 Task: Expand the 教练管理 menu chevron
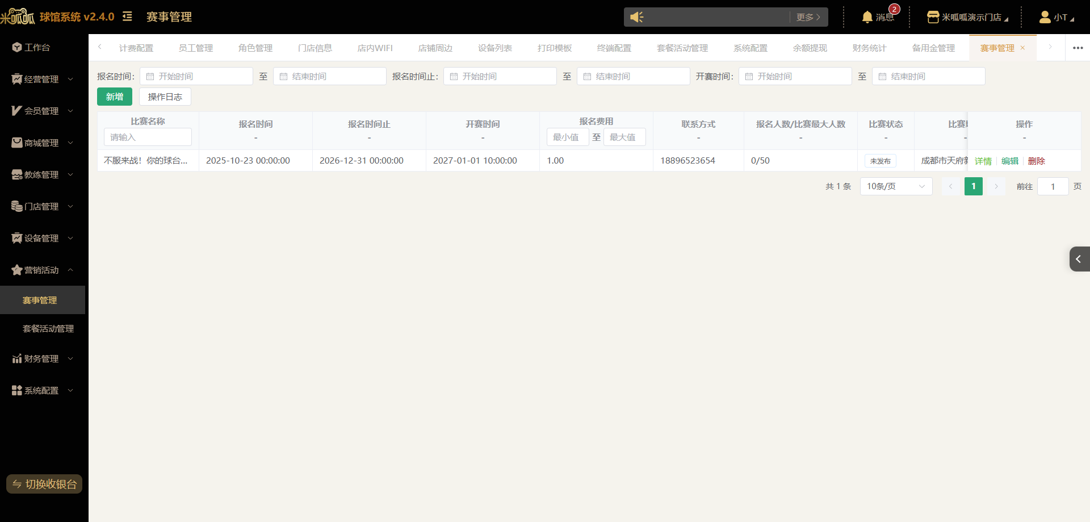[x=70, y=174]
